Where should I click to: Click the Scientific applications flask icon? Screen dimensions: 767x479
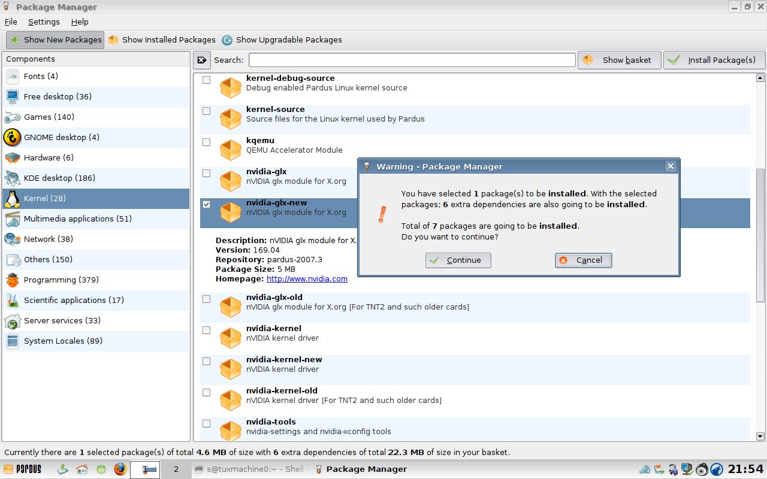click(13, 301)
